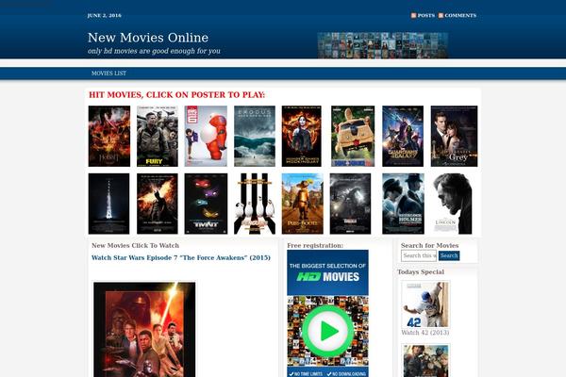Play the Exodus movie poster

[255, 136]
